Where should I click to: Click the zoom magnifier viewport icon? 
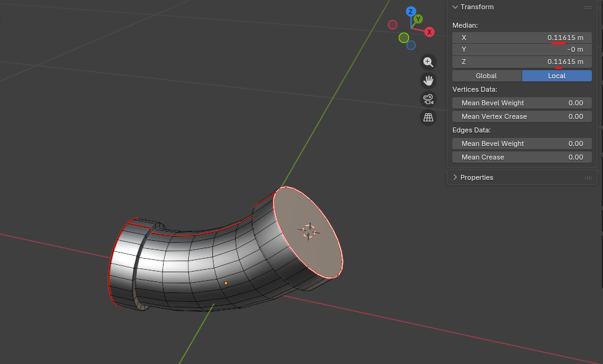(x=428, y=62)
